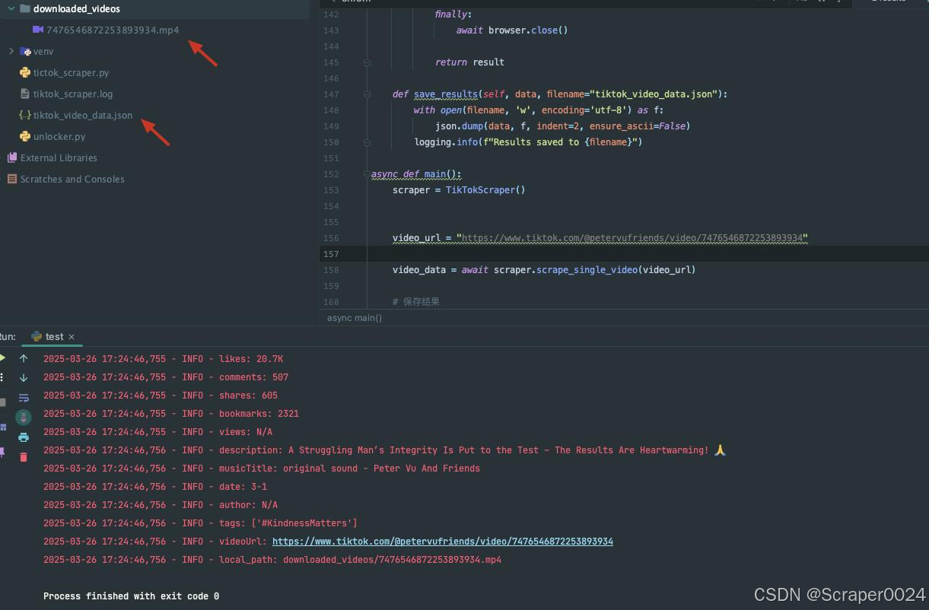Select the tiktok_video_data.json braces icon
The image size is (929, 610).
pos(25,115)
